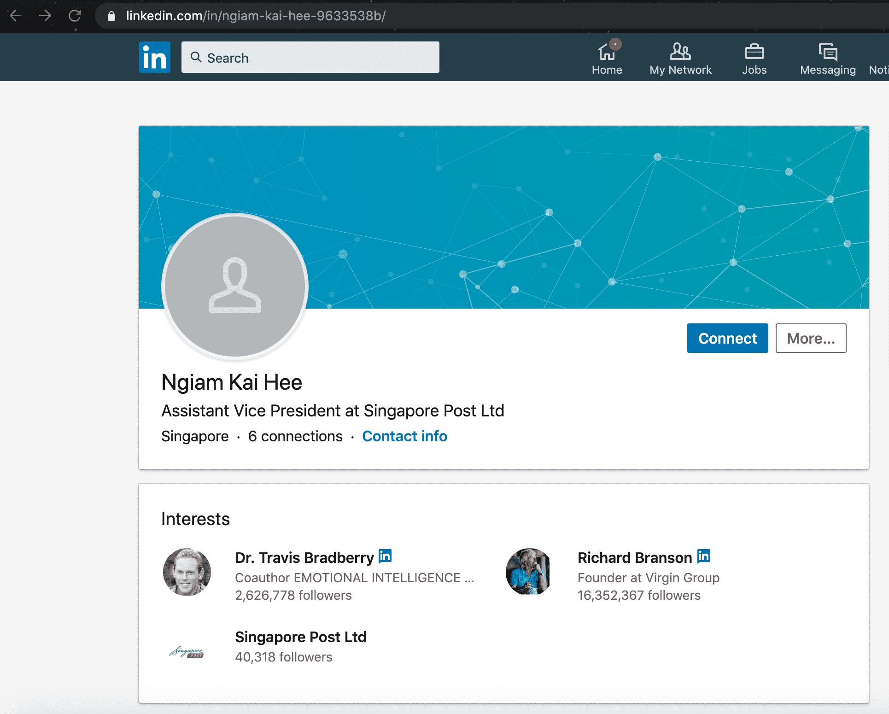Click Dr. Travis Bradberry's profile photo
889x714 pixels.
[x=187, y=572]
